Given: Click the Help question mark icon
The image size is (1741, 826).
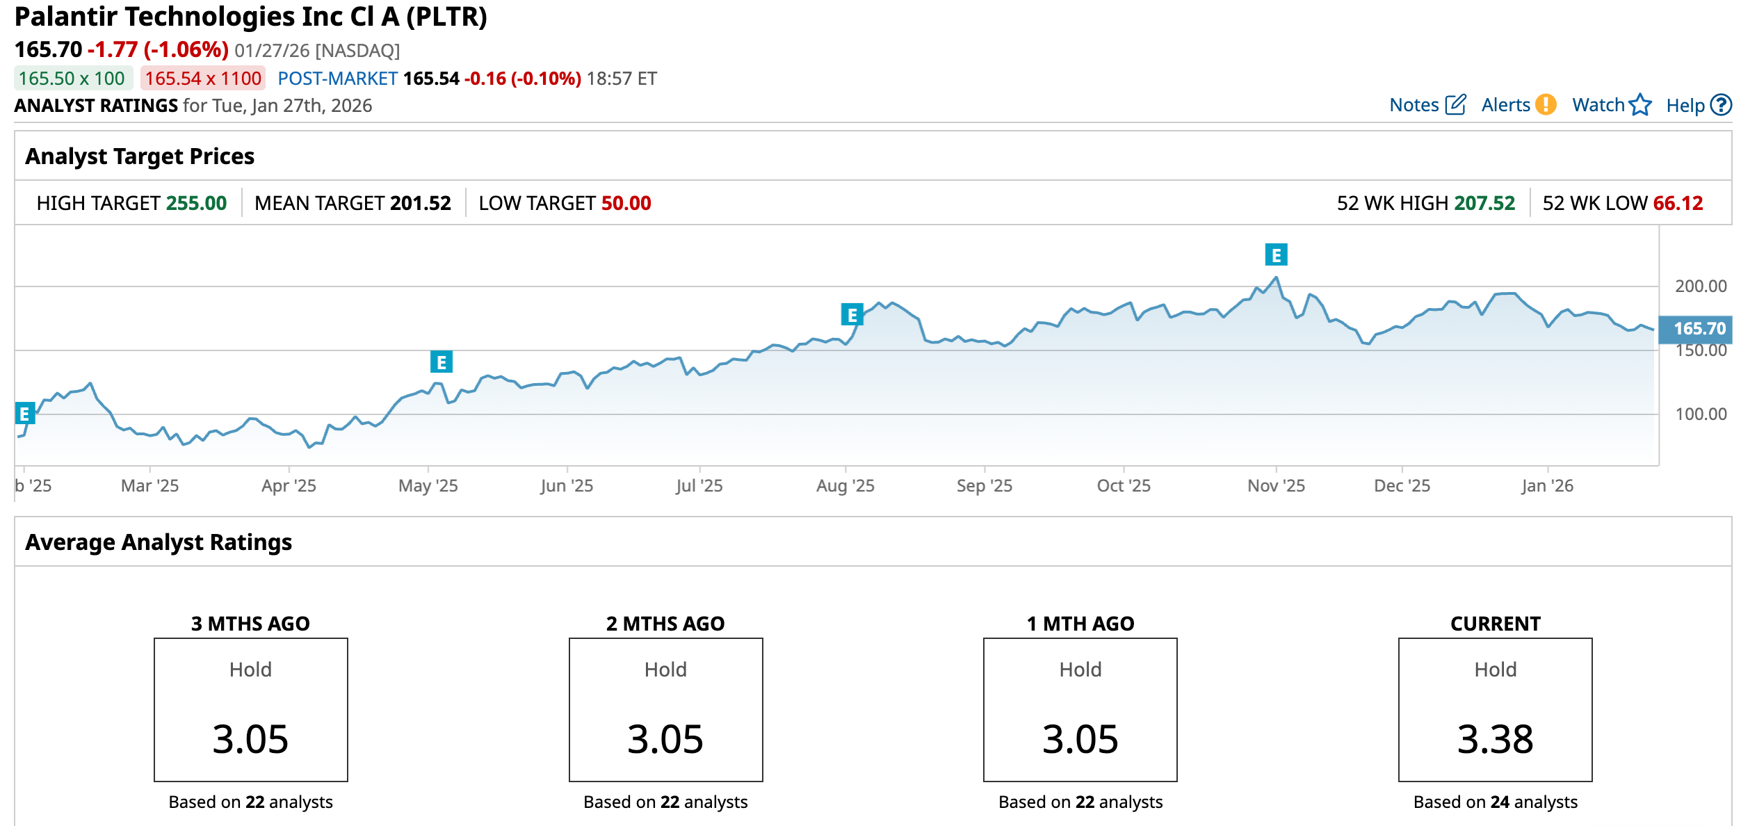Looking at the screenshot, I should tap(1721, 105).
